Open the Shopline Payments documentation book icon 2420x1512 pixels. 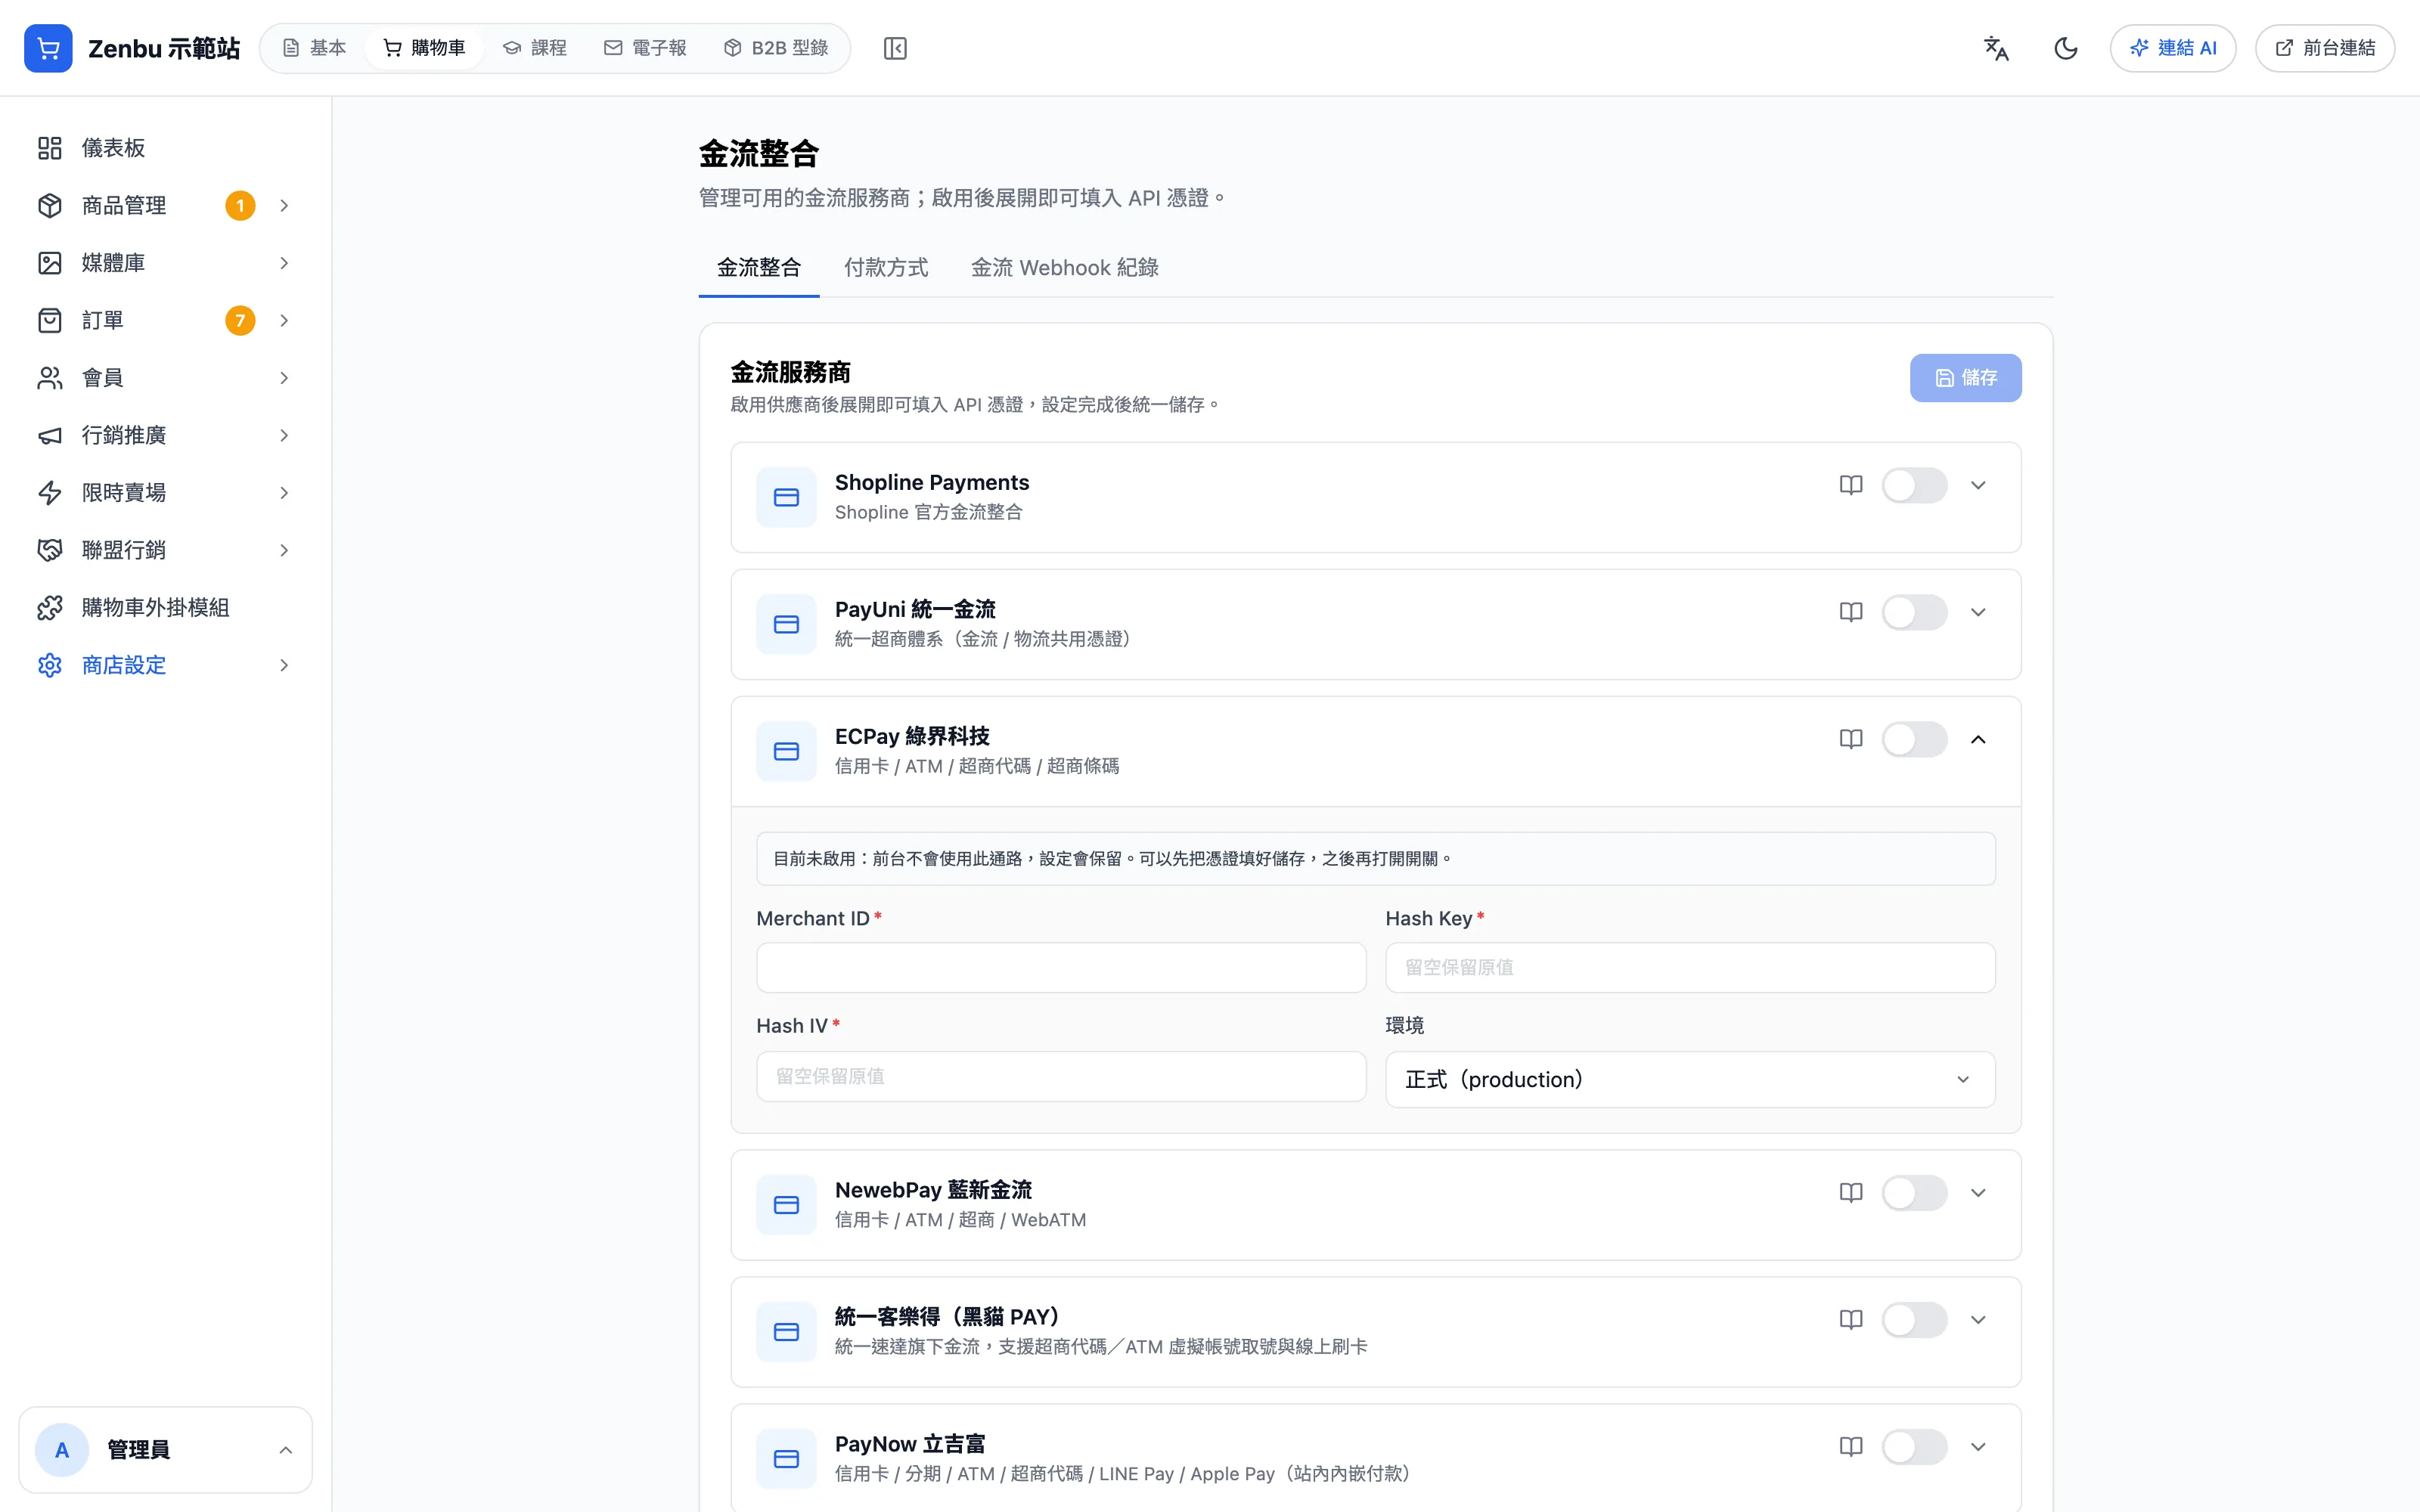1851,485
